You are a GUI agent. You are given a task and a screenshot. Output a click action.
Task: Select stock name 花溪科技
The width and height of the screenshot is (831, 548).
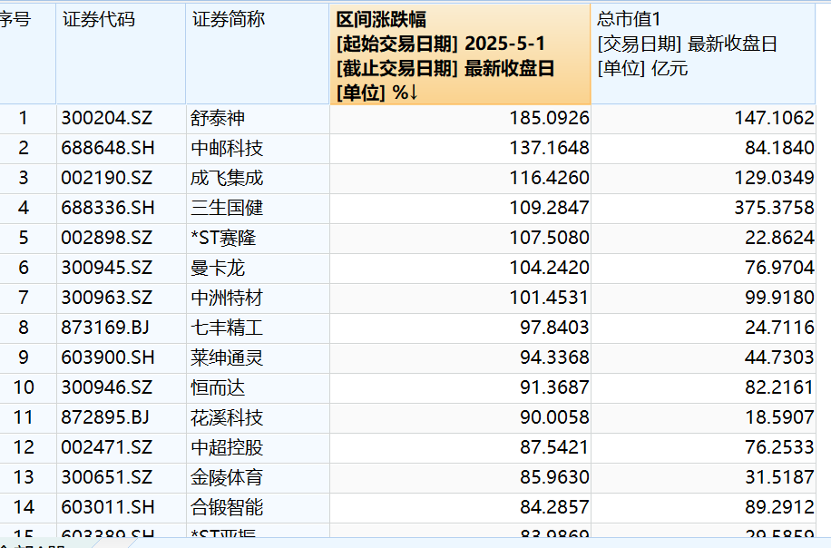coord(227,417)
